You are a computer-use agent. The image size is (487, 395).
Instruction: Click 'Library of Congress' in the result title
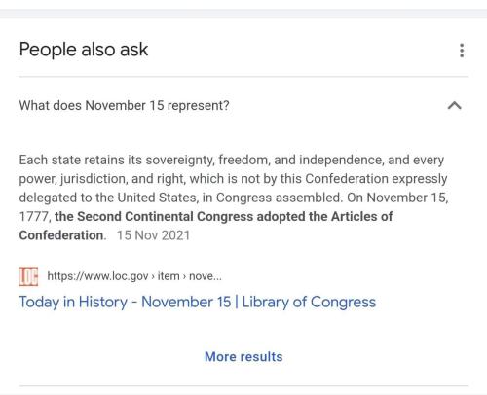[309, 302]
